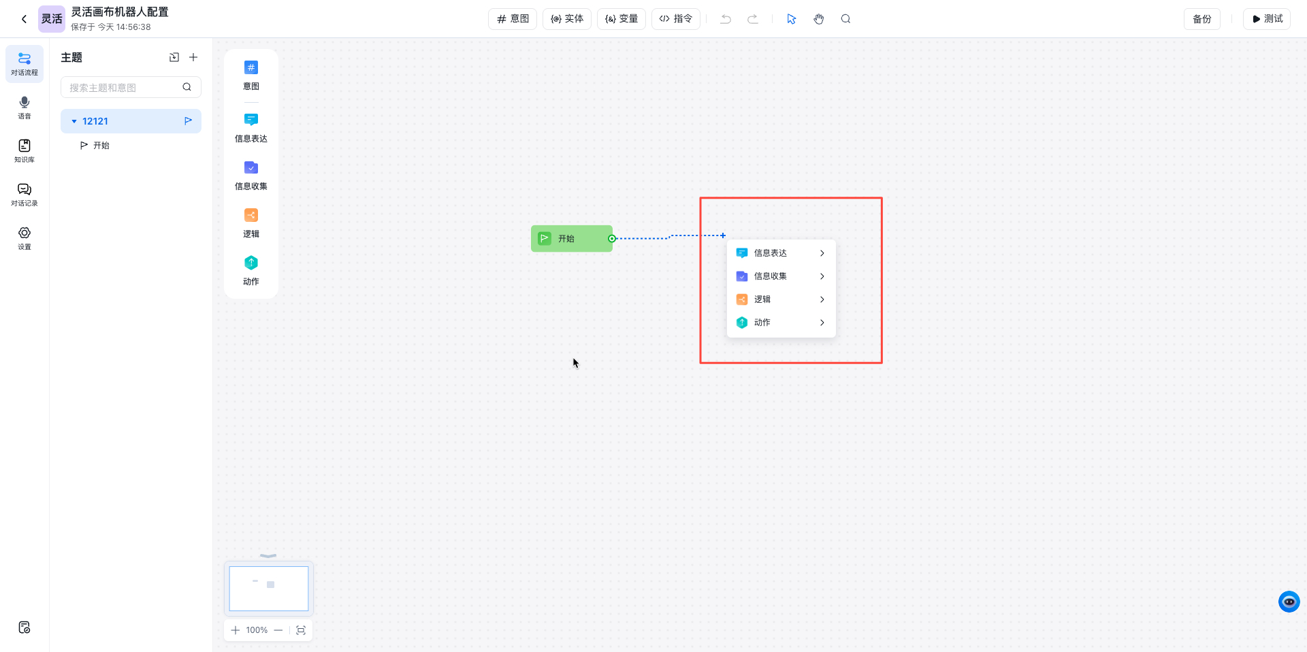Click the minimap thumbnail
The height and width of the screenshot is (652, 1307).
269,589
